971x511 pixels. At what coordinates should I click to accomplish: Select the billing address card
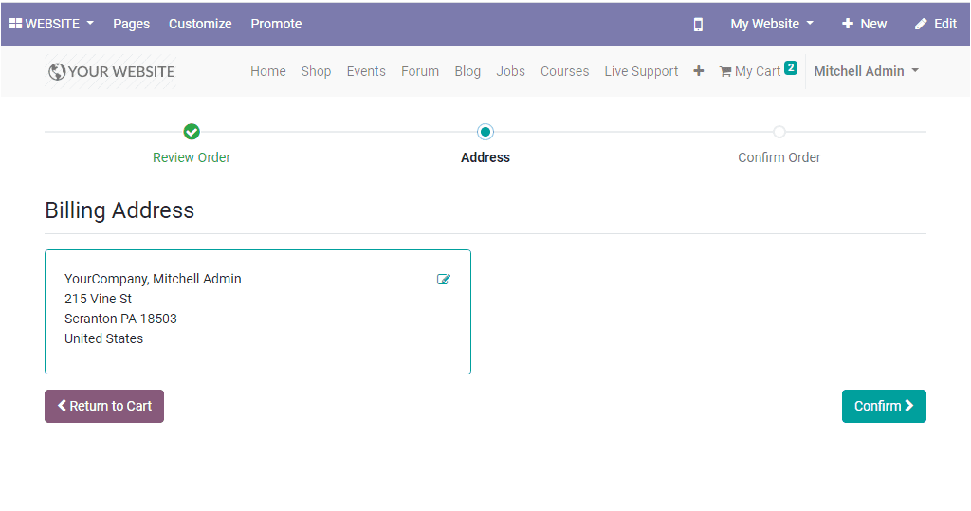[x=258, y=312]
